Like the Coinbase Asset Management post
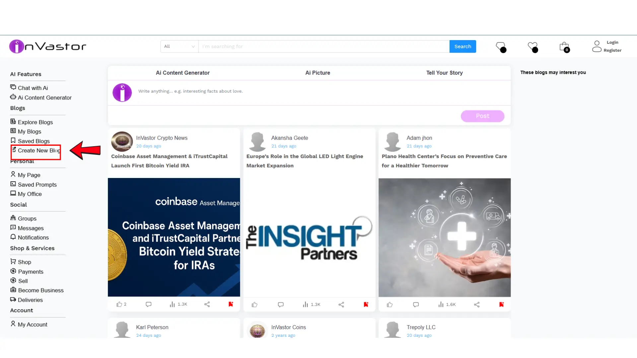This screenshot has height=358, width=637. click(x=119, y=304)
